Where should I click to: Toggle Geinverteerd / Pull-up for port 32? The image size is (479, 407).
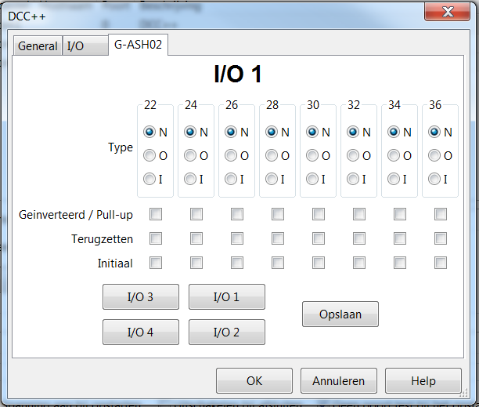[x=359, y=214]
